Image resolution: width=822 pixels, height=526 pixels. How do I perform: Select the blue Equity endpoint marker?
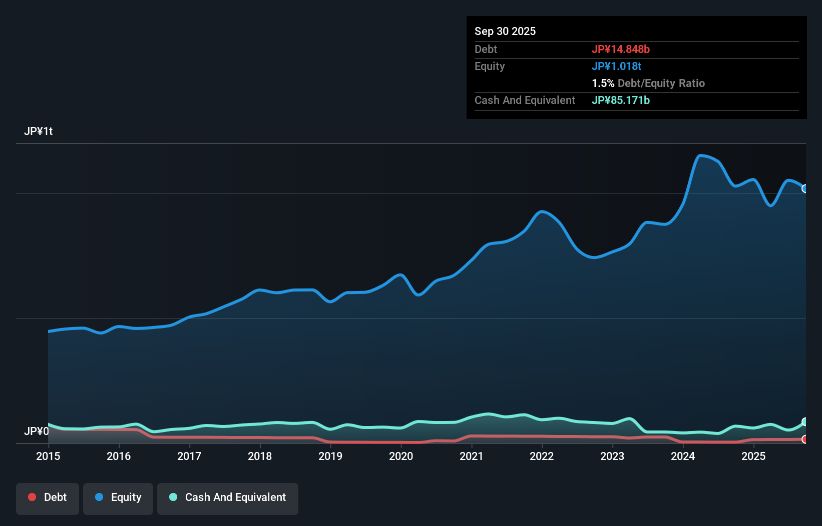coord(804,188)
